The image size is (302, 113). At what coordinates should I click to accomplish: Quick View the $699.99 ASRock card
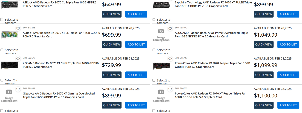(111, 44)
